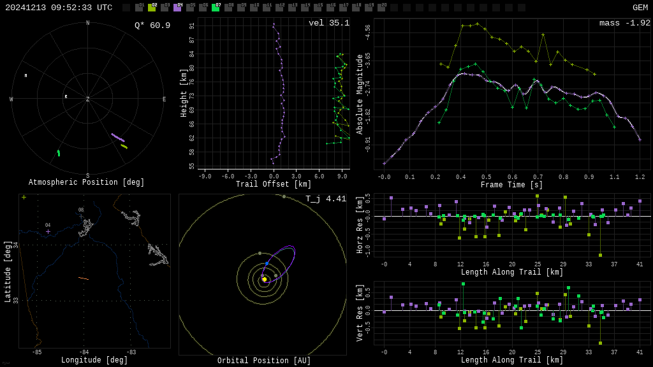Click the Q* 60.9 value label

pyautogui.click(x=152, y=25)
